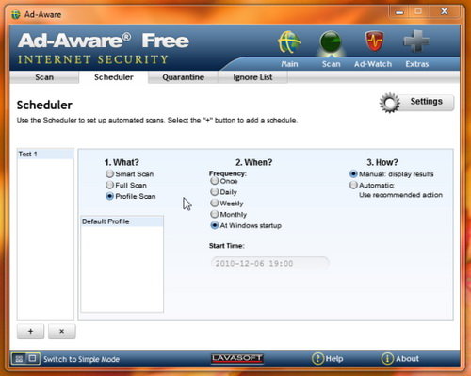Image resolution: width=471 pixels, height=376 pixels.
Task: Set frequency to Daily
Action: click(215, 192)
